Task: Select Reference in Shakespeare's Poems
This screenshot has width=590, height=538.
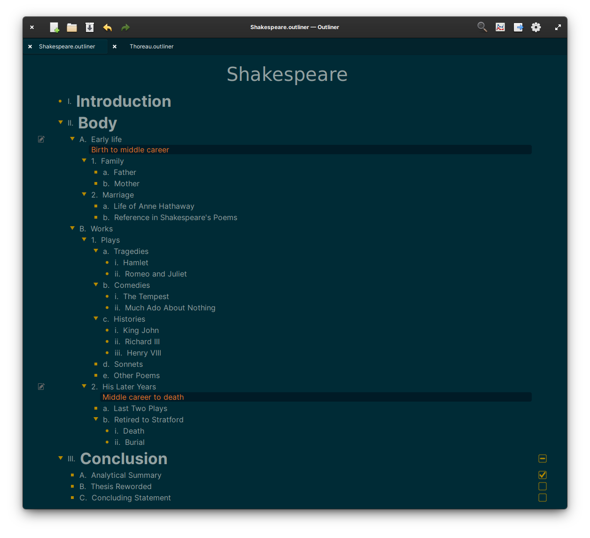Action: click(176, 218)
